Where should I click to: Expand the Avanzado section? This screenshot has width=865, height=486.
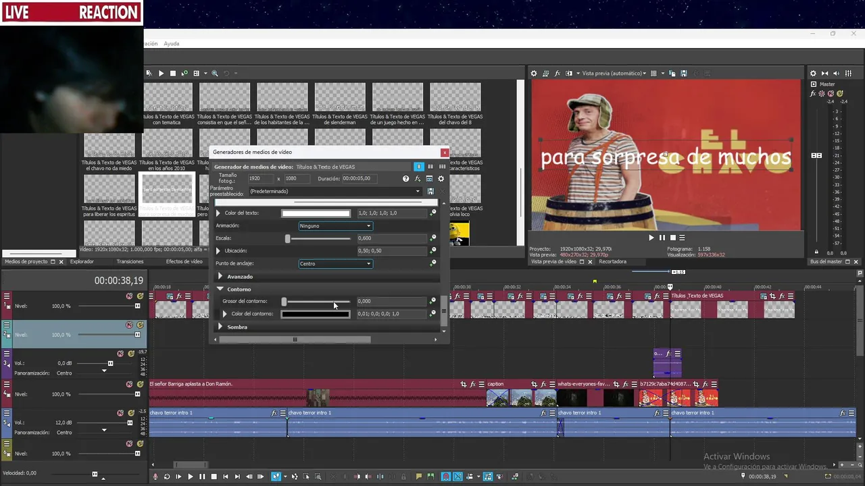pos(220,277)
